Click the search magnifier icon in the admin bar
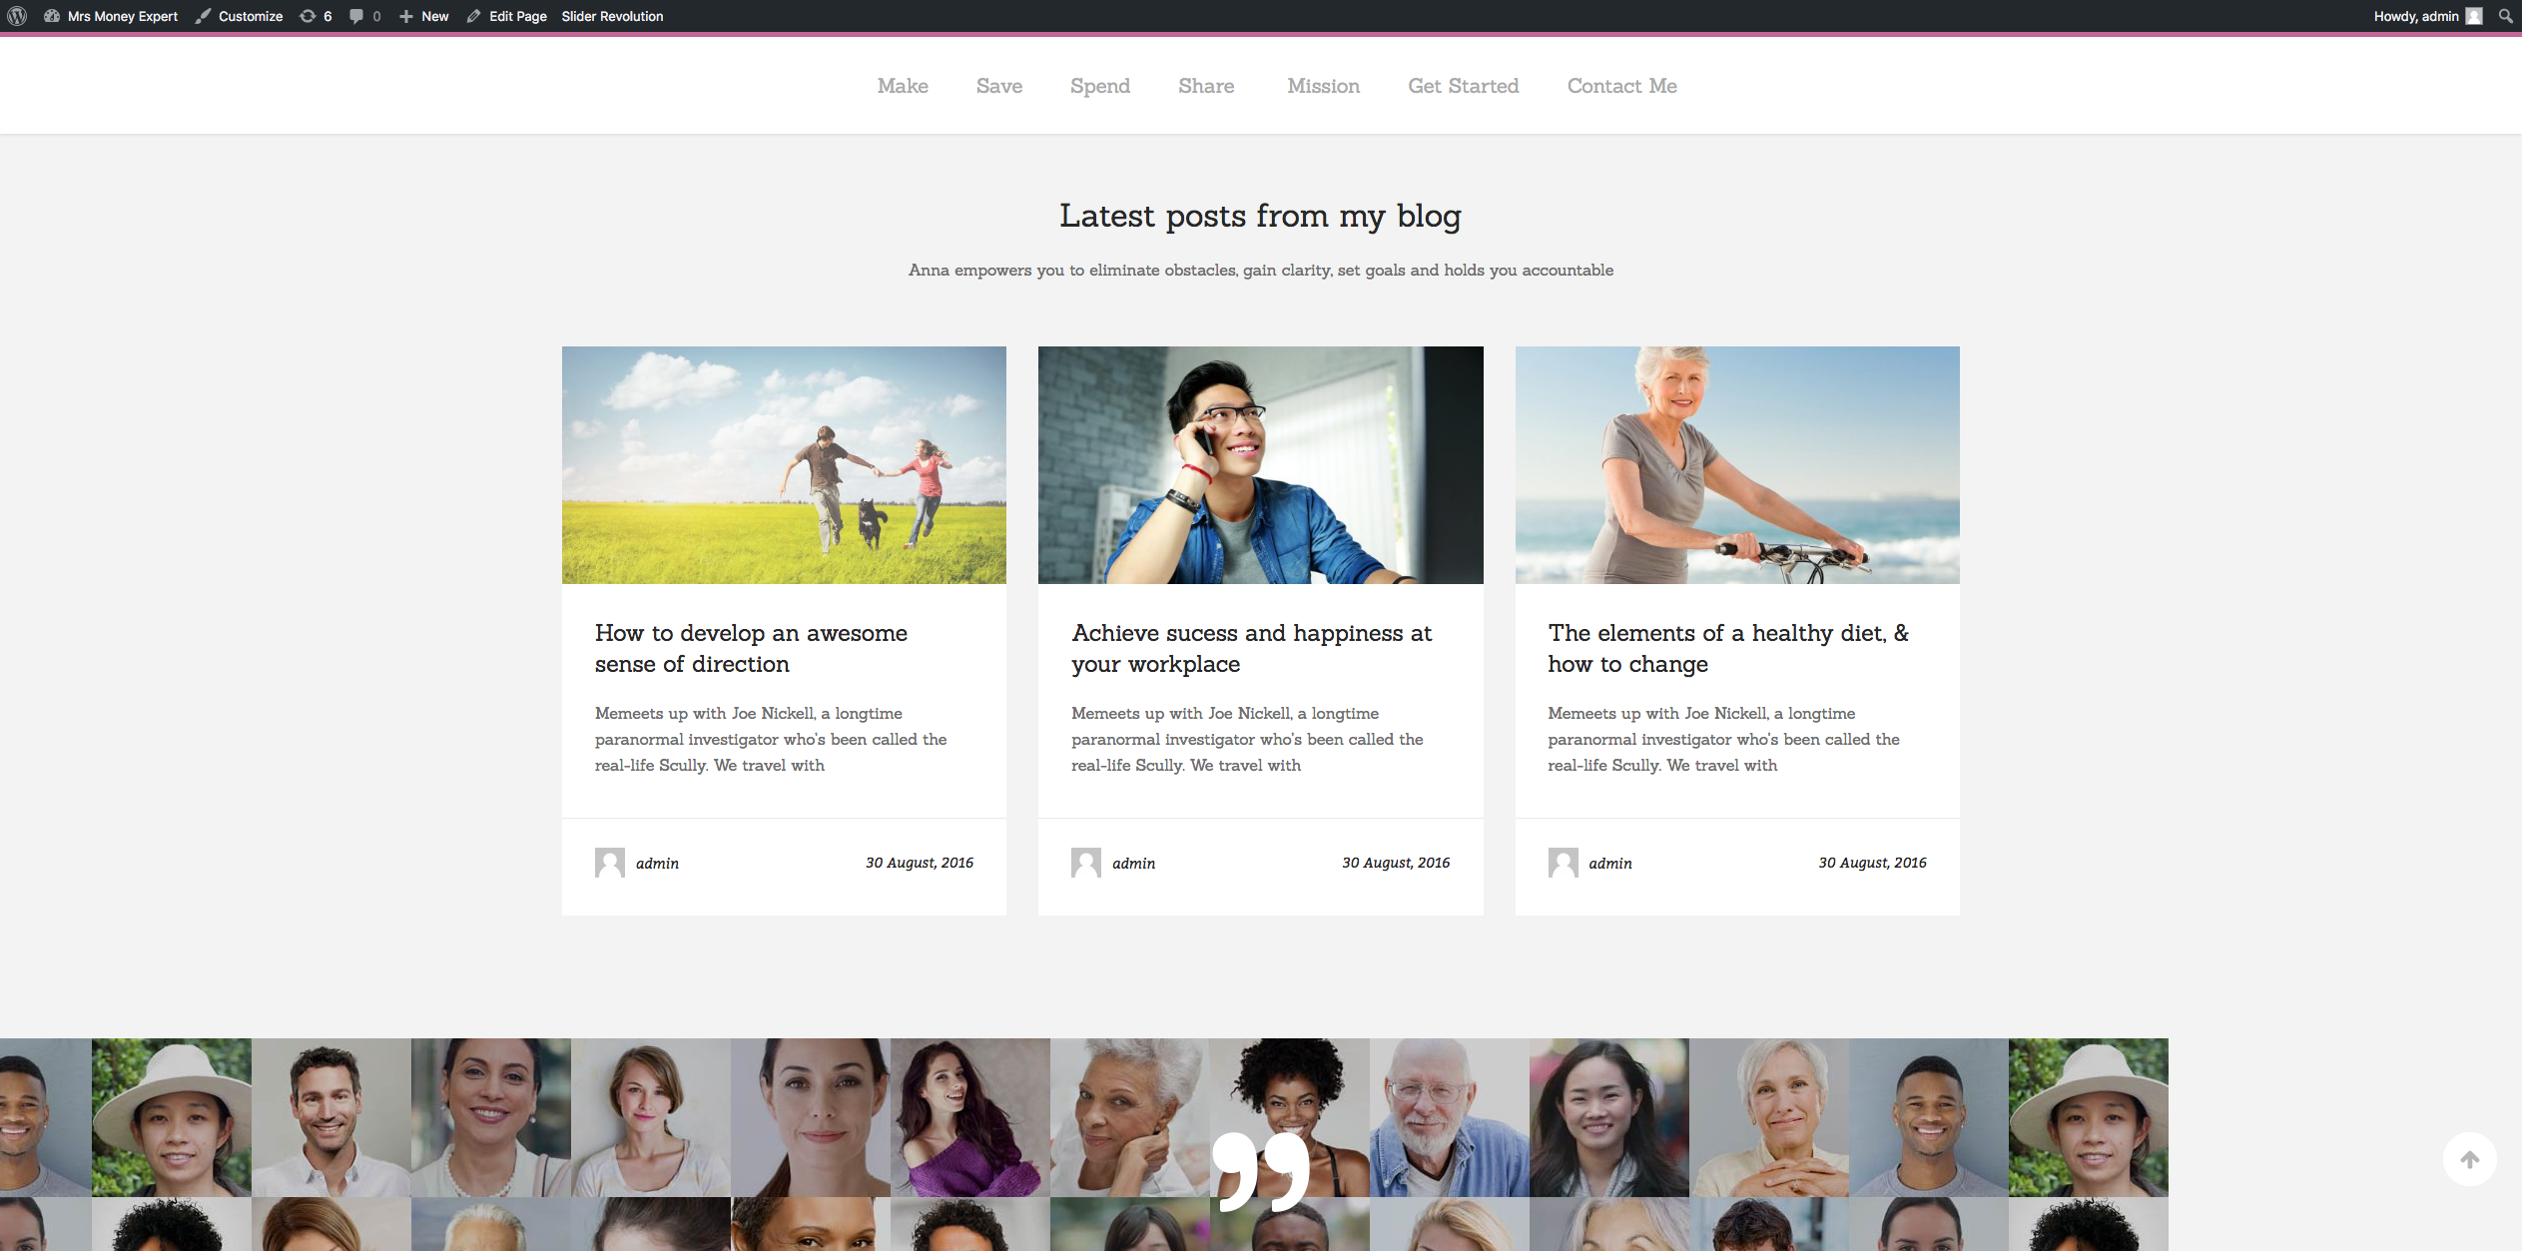Viewport: 2522px width, 1251px height. pyautogui.click(x=2505, y=16)
